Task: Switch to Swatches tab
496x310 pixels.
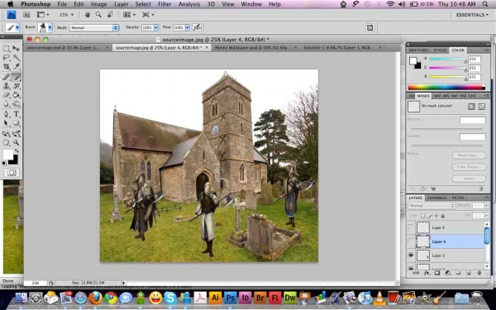Action: pos(418,50)
